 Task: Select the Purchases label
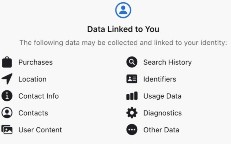click(36, 62)
